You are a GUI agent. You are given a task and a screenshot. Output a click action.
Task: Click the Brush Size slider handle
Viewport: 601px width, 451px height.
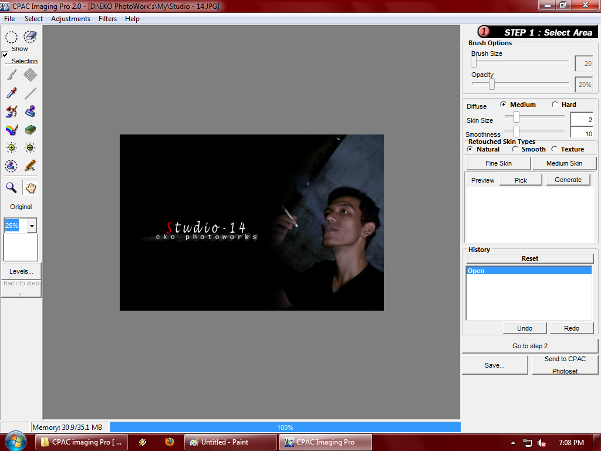[474, 61]
